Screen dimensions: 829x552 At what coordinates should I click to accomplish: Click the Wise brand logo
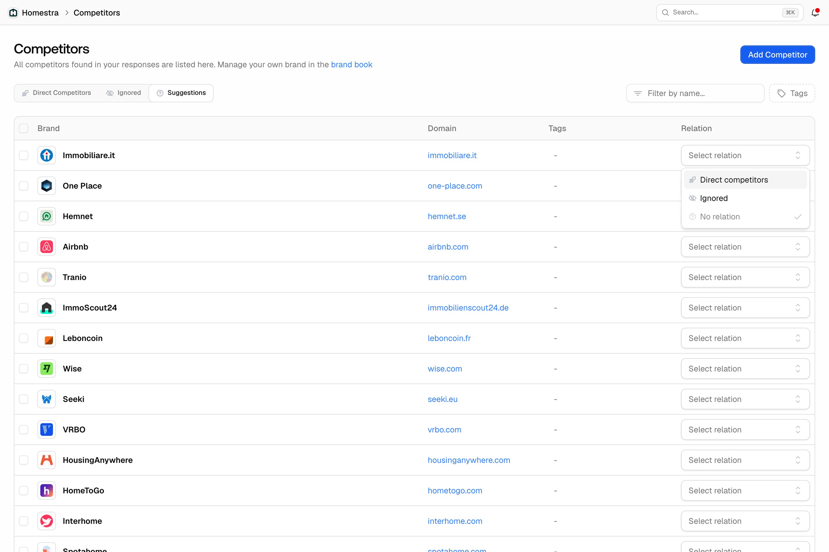coord(47,369)
